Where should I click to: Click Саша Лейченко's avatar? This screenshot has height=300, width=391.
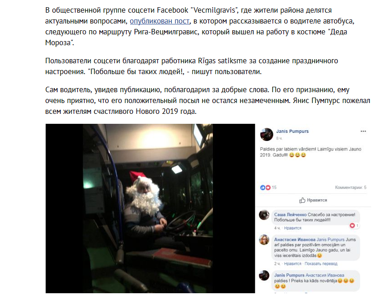tap(264, 215)
